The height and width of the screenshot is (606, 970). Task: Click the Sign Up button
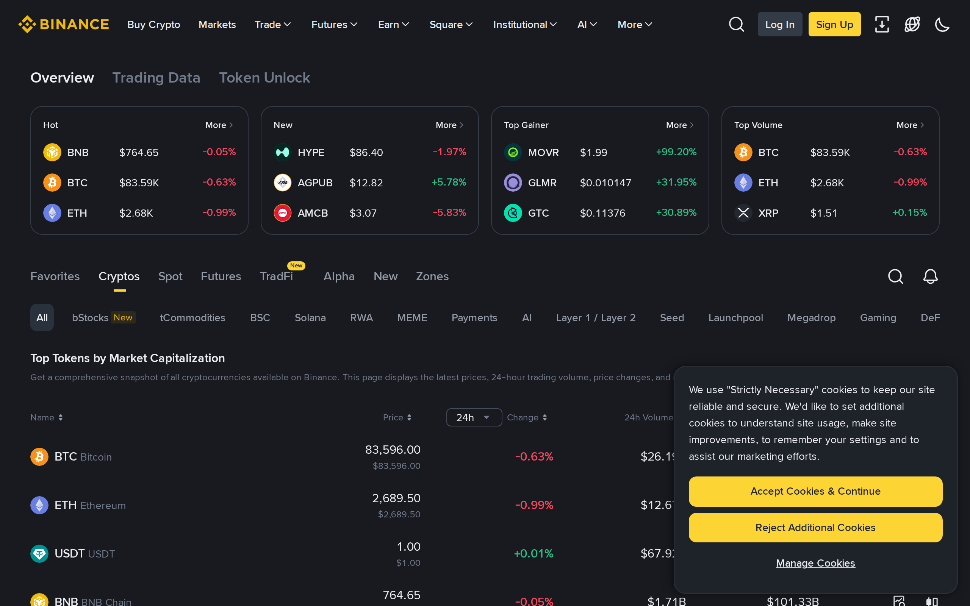834,25
